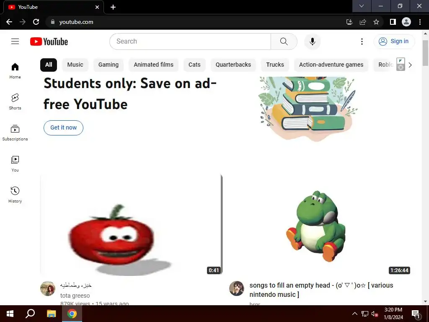Open the YouTube settings three-dot menu

coord(362,42)
